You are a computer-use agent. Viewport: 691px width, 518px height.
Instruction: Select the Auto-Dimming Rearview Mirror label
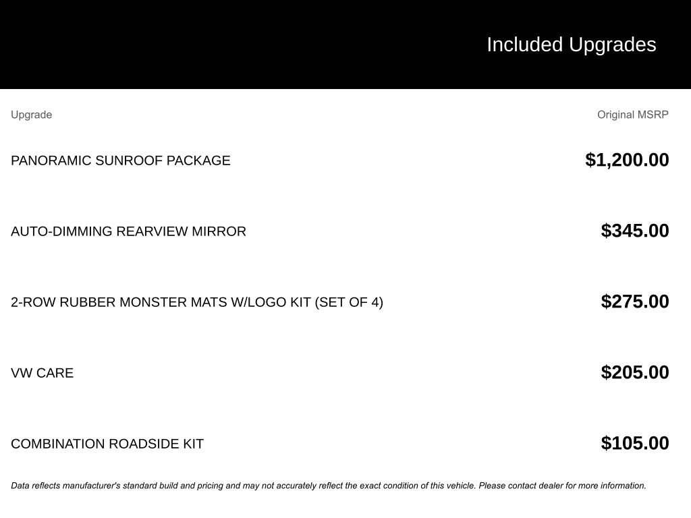(x=128, y=231)
